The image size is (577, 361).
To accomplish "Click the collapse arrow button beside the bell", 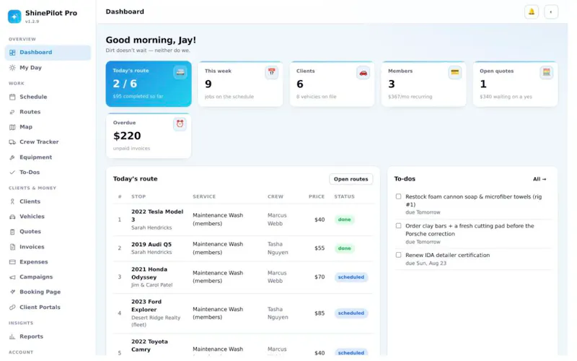I will pyautogui.click(x=551, y=12).
